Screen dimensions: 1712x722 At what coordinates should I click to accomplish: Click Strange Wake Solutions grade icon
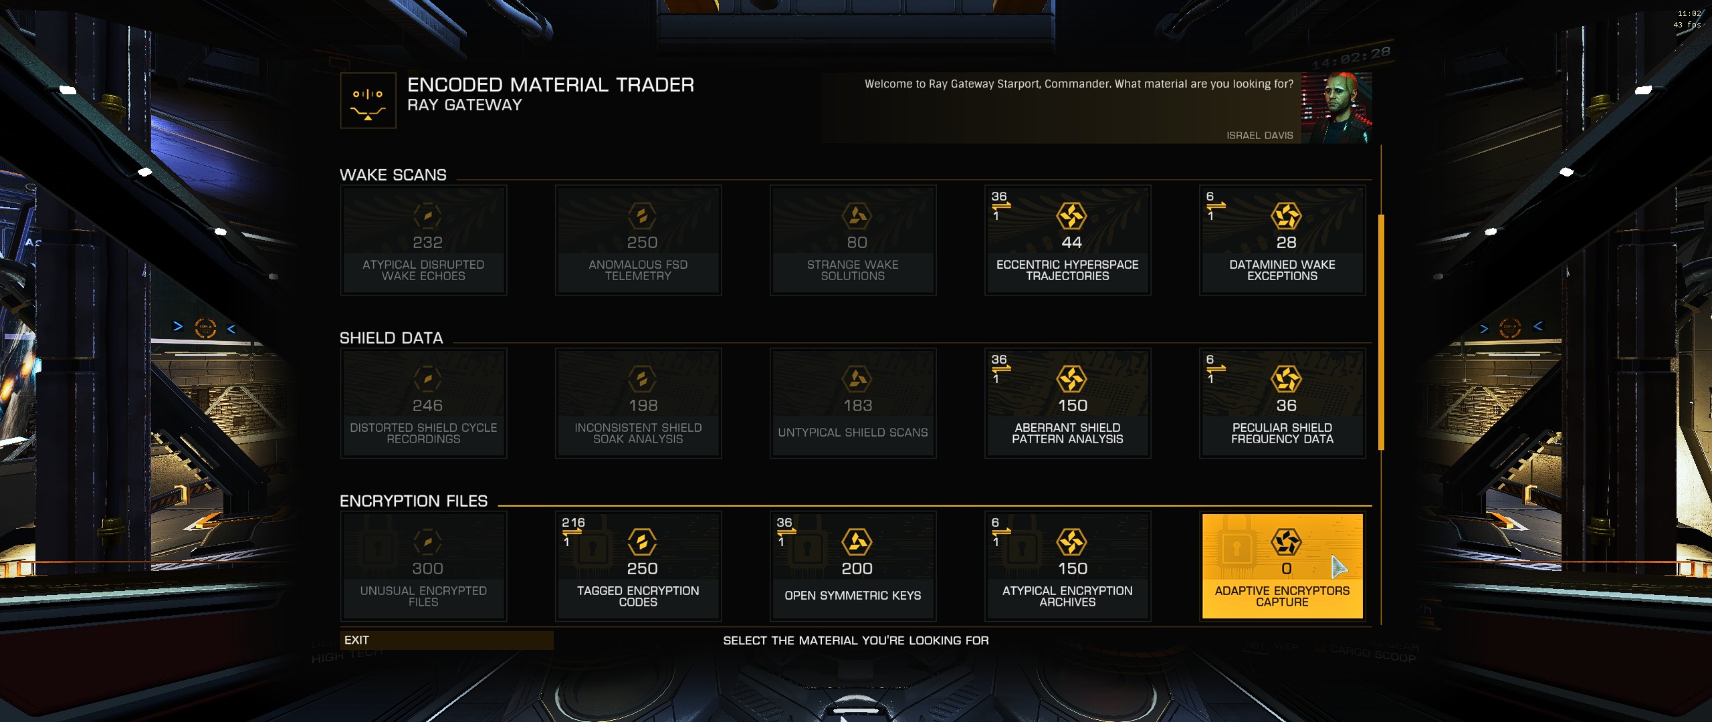[857, 216]
